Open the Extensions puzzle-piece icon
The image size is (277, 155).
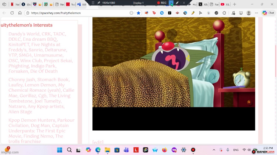click(x=224, y=13)
